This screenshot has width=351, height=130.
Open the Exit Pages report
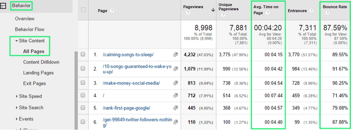pos(35,83)
